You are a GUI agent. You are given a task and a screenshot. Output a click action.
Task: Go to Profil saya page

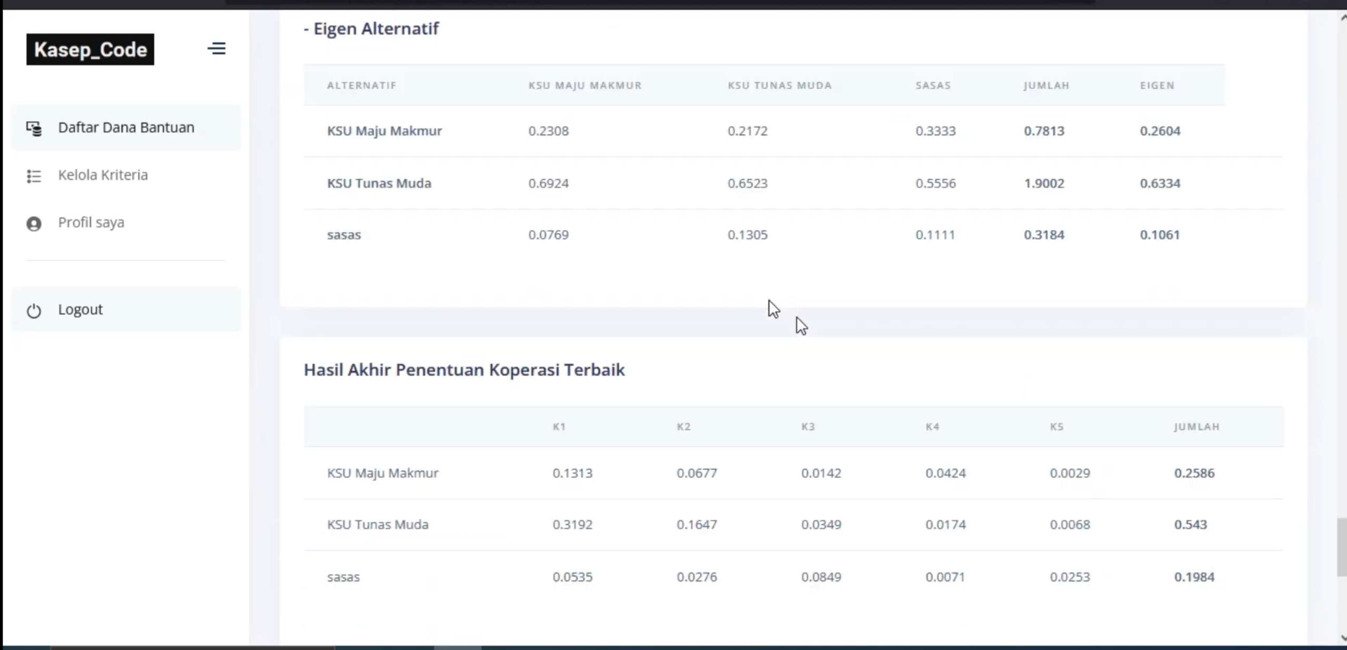click(x=126, y=222)
